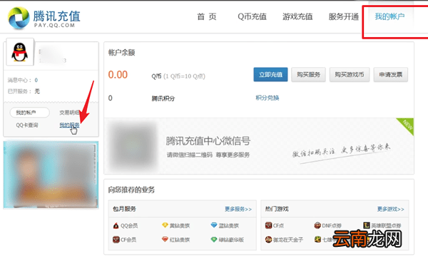This screenshot has width=428, height=259.
Task: Click the 绿钻豪华版 text link
Action: coord(231,240)
